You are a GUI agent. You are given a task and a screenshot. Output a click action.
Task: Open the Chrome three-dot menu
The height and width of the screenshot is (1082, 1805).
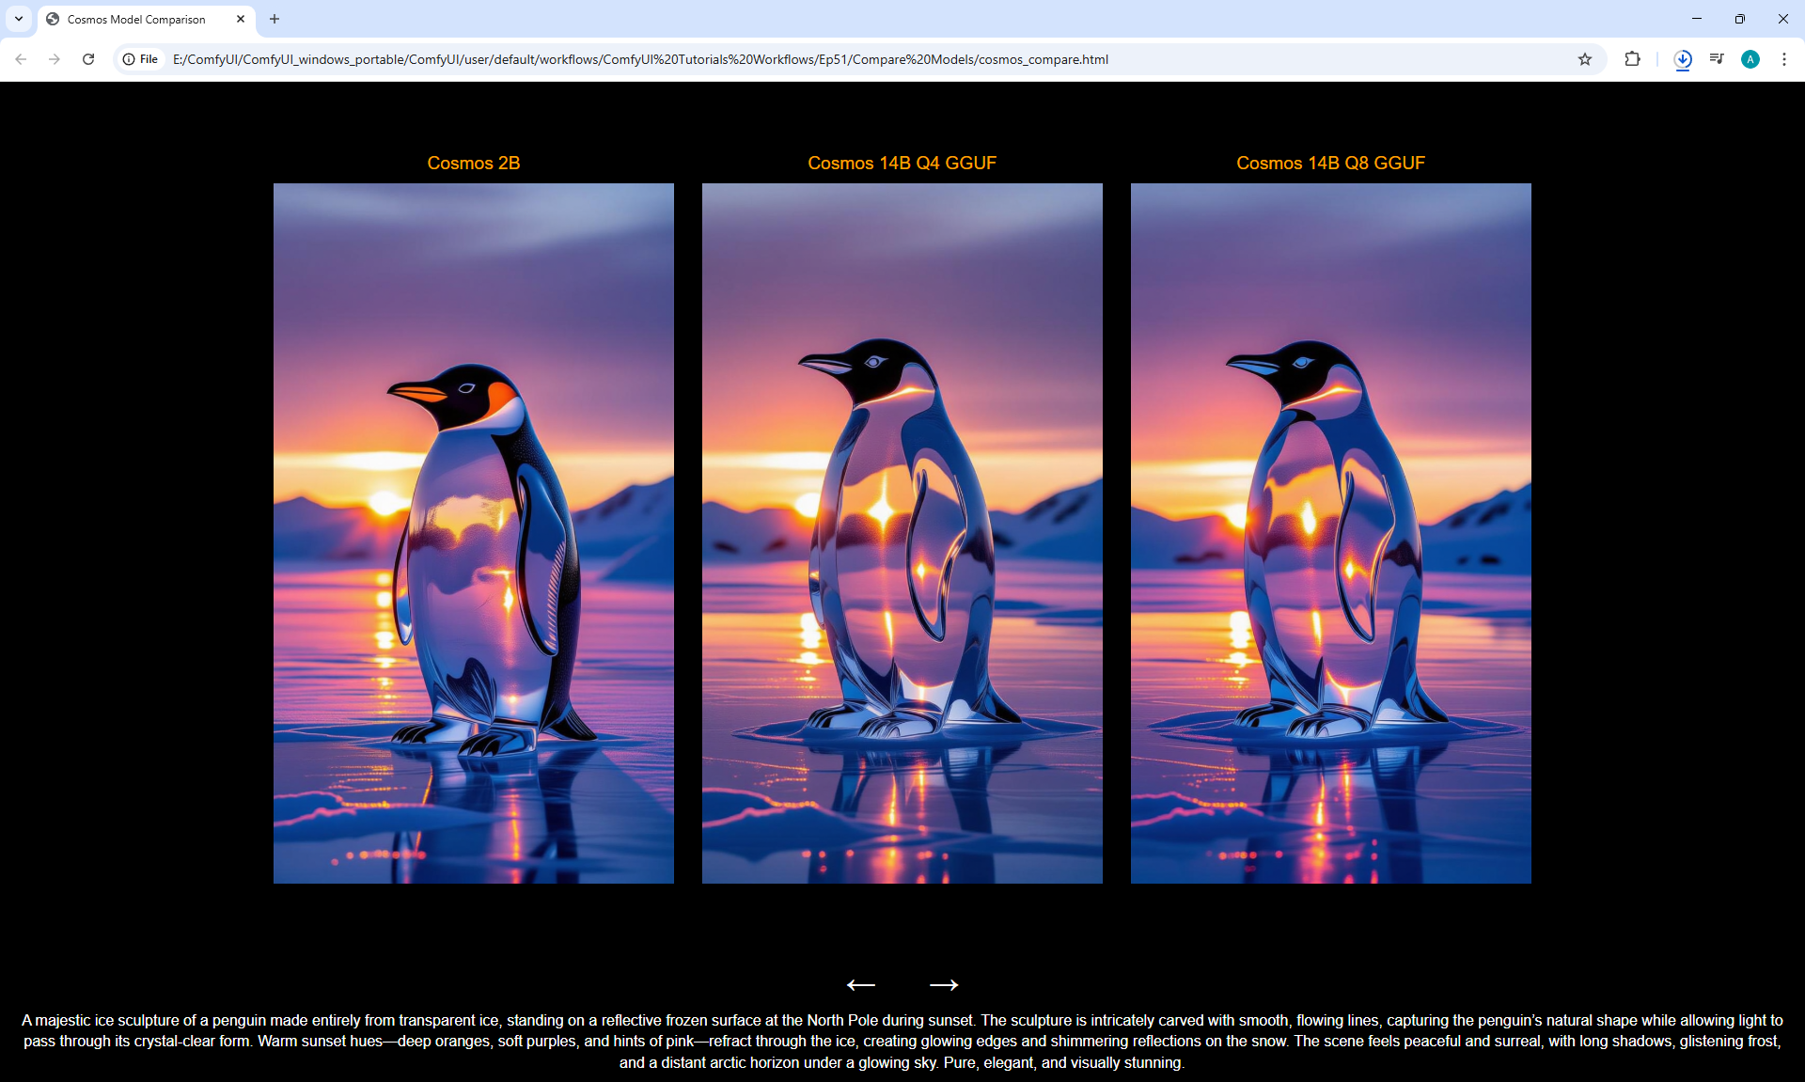(x=1784, y=59)
